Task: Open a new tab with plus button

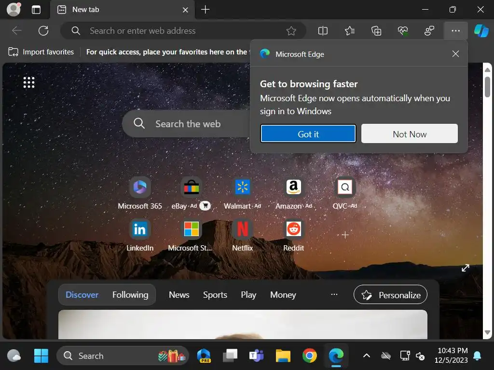Action: [206, 10]
